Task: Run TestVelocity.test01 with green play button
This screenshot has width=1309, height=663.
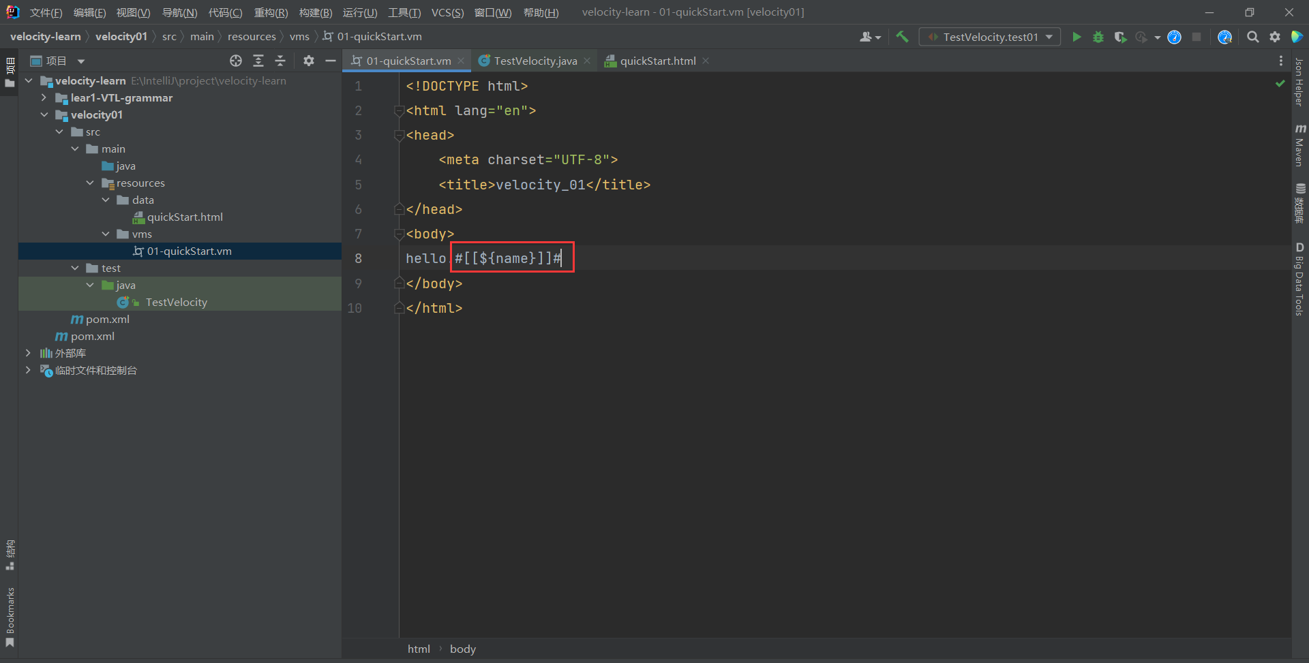Action: tap(1077, 37)
